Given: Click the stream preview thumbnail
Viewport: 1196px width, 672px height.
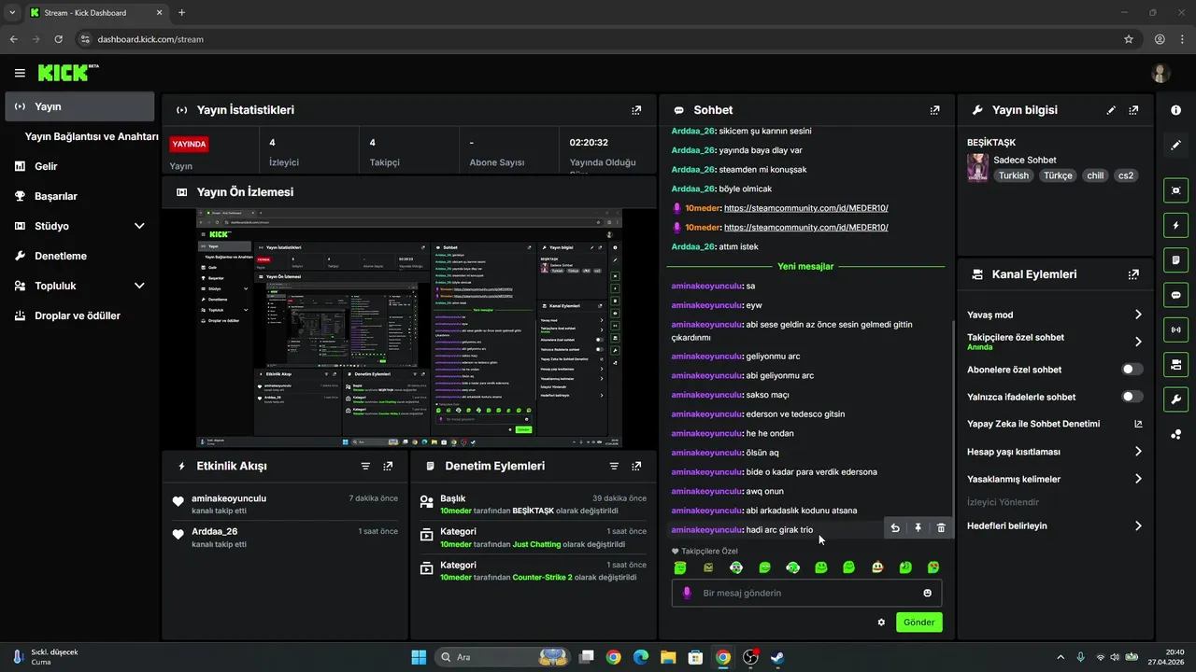Looking at the screenshot, I should click(408, 329).
